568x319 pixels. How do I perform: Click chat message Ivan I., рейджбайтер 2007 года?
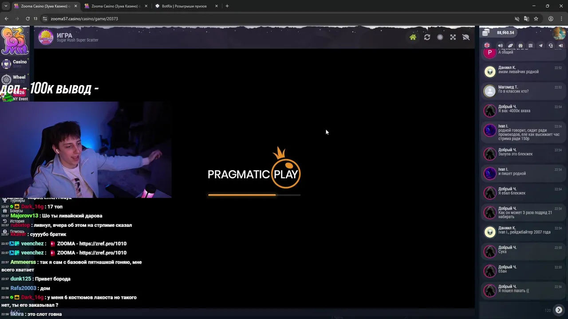point(524,232)
